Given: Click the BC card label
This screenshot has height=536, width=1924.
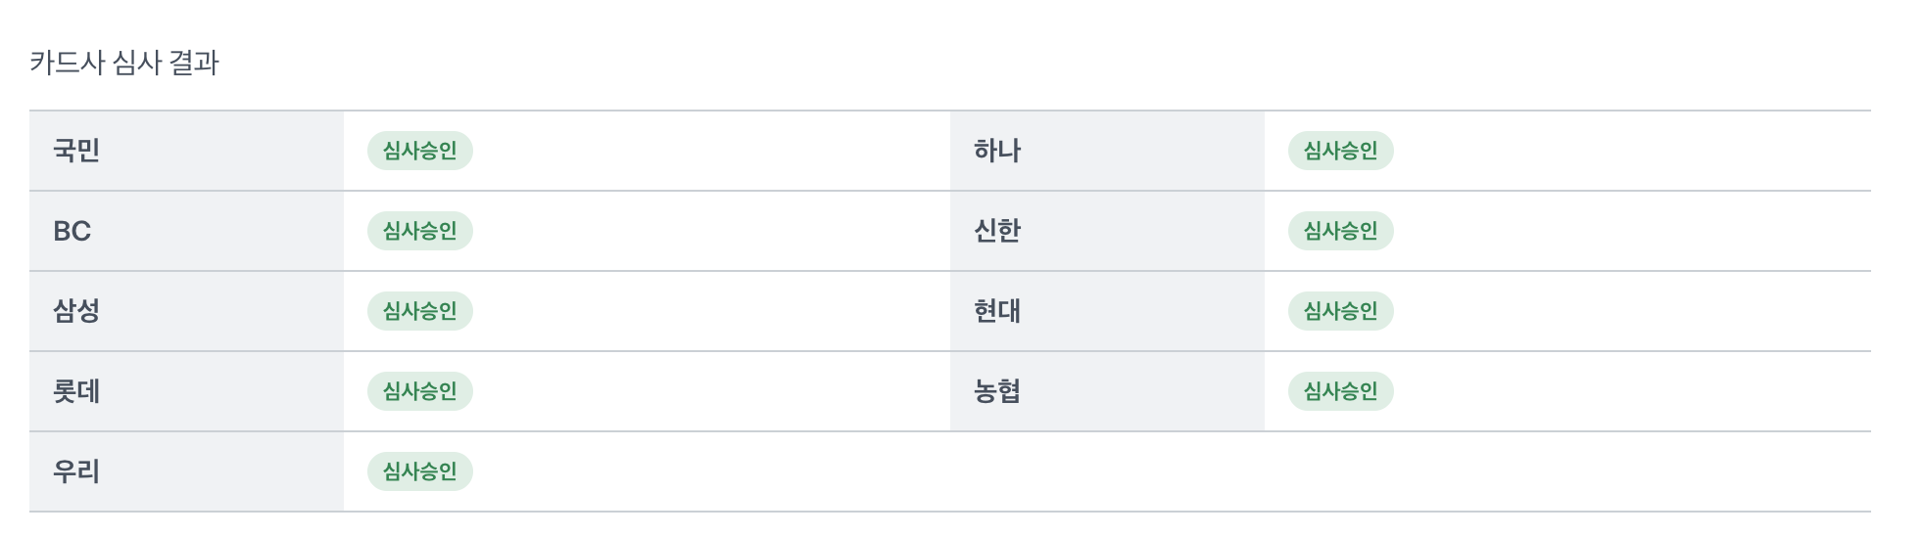Looking at the screenshot, I should click(72, 231).
